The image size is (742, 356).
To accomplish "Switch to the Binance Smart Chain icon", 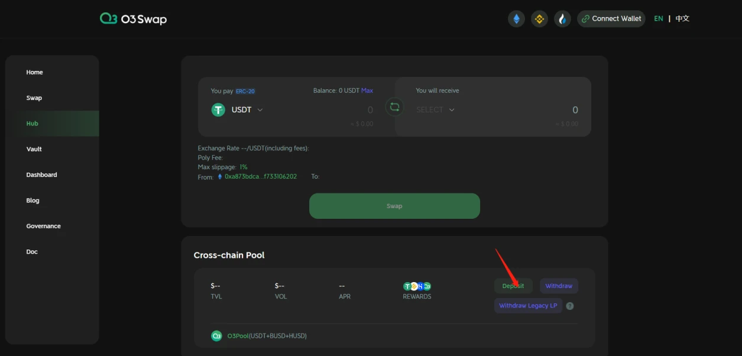I will (x=539, y=19).
